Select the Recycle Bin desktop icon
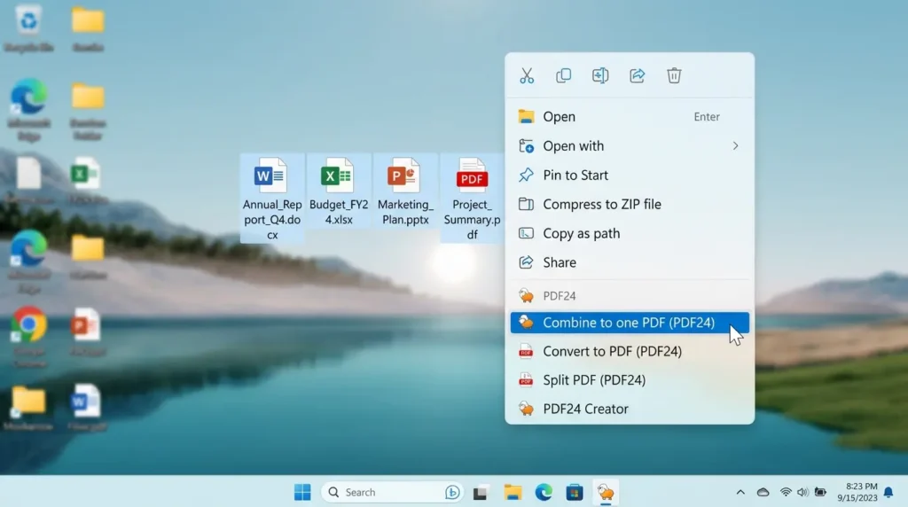908x507 pixels. (x=28, y=27)
